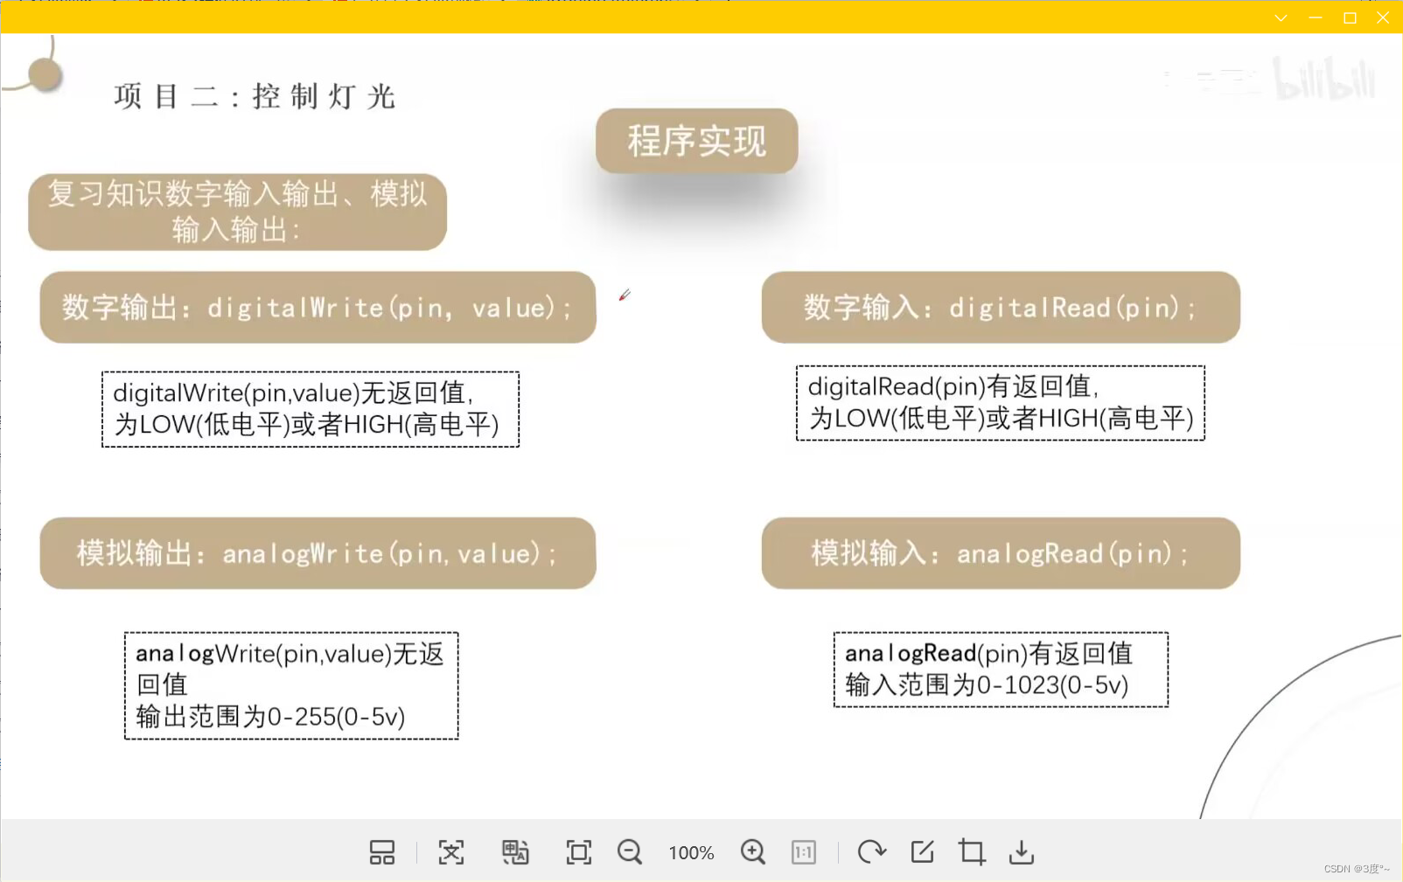Click the image translate icon
Screen dimensions: 1403x882
pyautogui.click(x=515, y=852)
